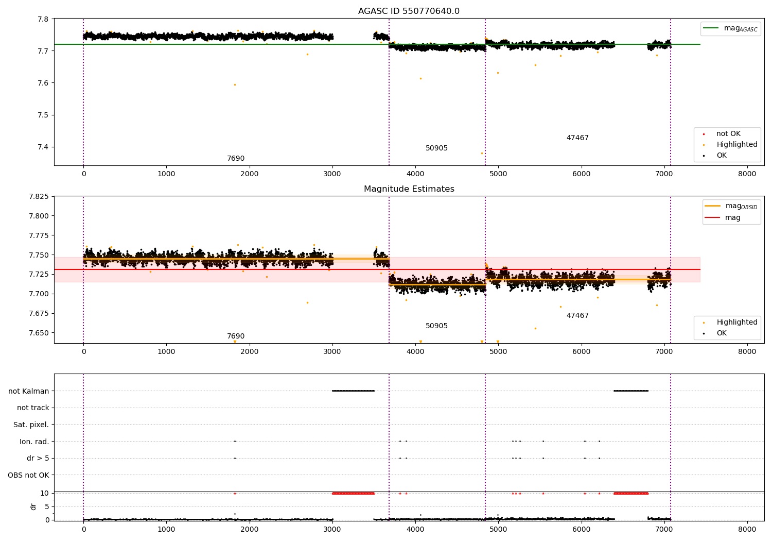Select the 'not Kalman' row label
The height and width of the screenshot is (541, 772).
pos(29,391)
